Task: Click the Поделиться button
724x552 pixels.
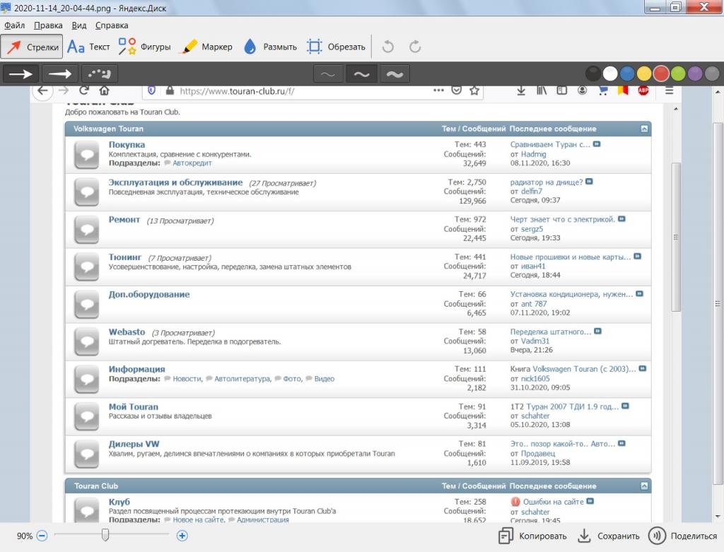Action: coord(683,536)
